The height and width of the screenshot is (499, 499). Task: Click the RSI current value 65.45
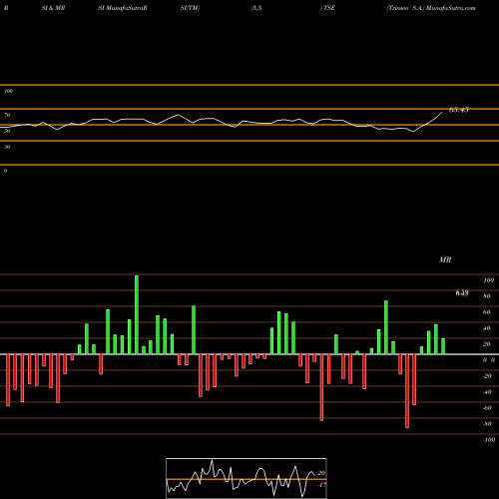pyautogui.click(x=459, y=110)
